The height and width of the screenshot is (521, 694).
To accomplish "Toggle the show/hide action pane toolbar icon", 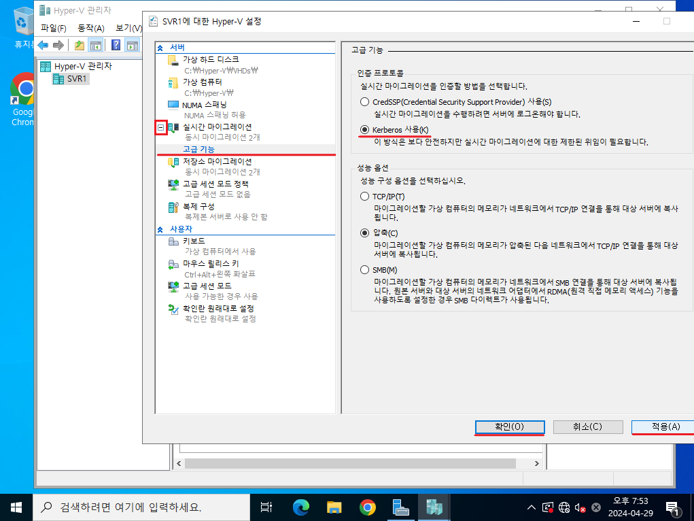I will click(133, 45).
